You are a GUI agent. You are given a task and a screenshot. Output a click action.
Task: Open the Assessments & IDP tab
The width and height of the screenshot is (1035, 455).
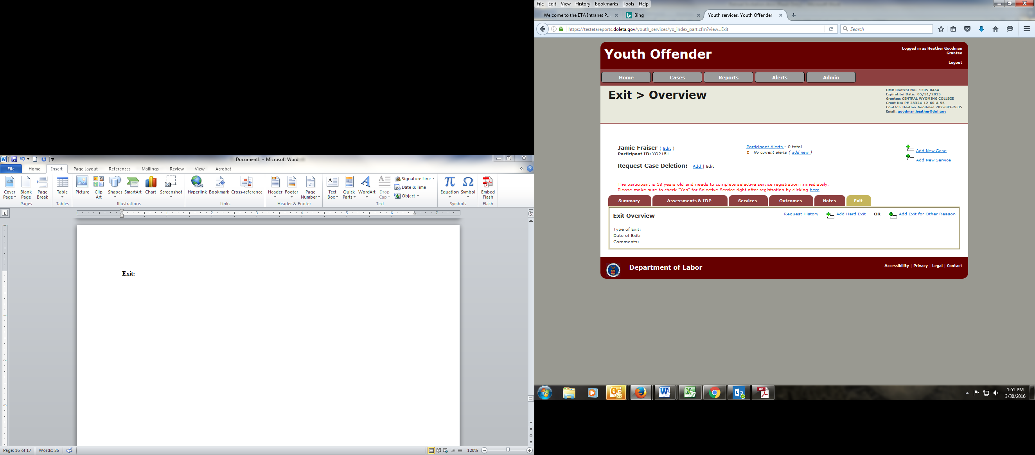[x=689, y=201]
